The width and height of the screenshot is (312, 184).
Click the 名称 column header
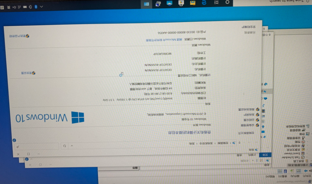266,165
